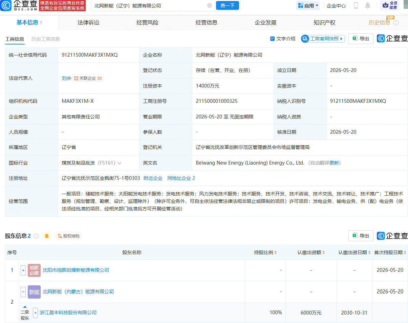The width and height of the screenshot is (408, 323).
Task: Switch to 知识产权 tab
Action: click(324, 23)
